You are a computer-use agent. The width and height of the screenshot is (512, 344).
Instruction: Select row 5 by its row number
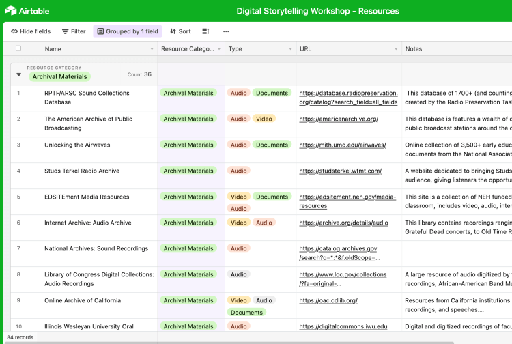18,197
